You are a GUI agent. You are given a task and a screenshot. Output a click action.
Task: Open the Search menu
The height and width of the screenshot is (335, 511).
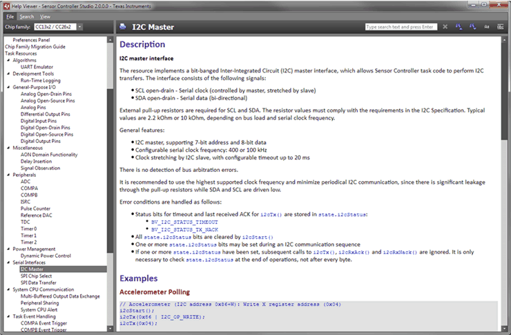(27, 17)
